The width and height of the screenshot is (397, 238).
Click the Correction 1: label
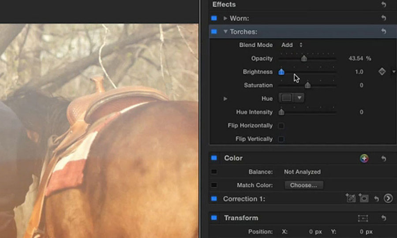point(244,199)
